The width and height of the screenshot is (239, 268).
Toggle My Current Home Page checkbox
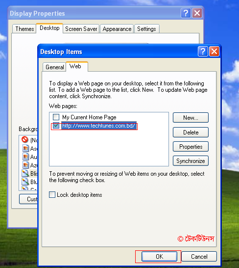click(56, 117)
